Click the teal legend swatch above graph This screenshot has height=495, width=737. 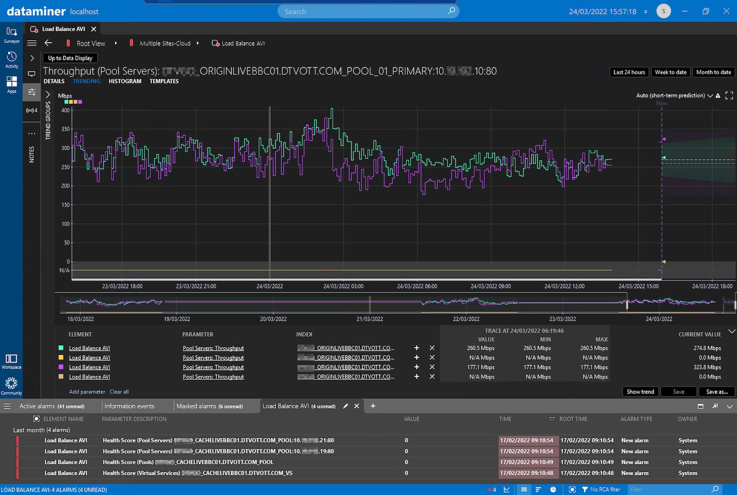tap(66, 102)
